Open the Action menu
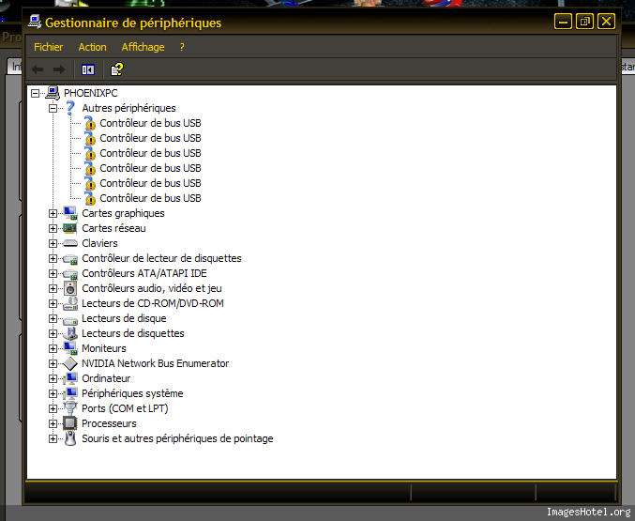The image size is (635, 521). 92,47
